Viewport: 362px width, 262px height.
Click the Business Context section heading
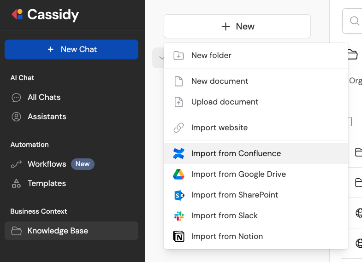point(39,211)
